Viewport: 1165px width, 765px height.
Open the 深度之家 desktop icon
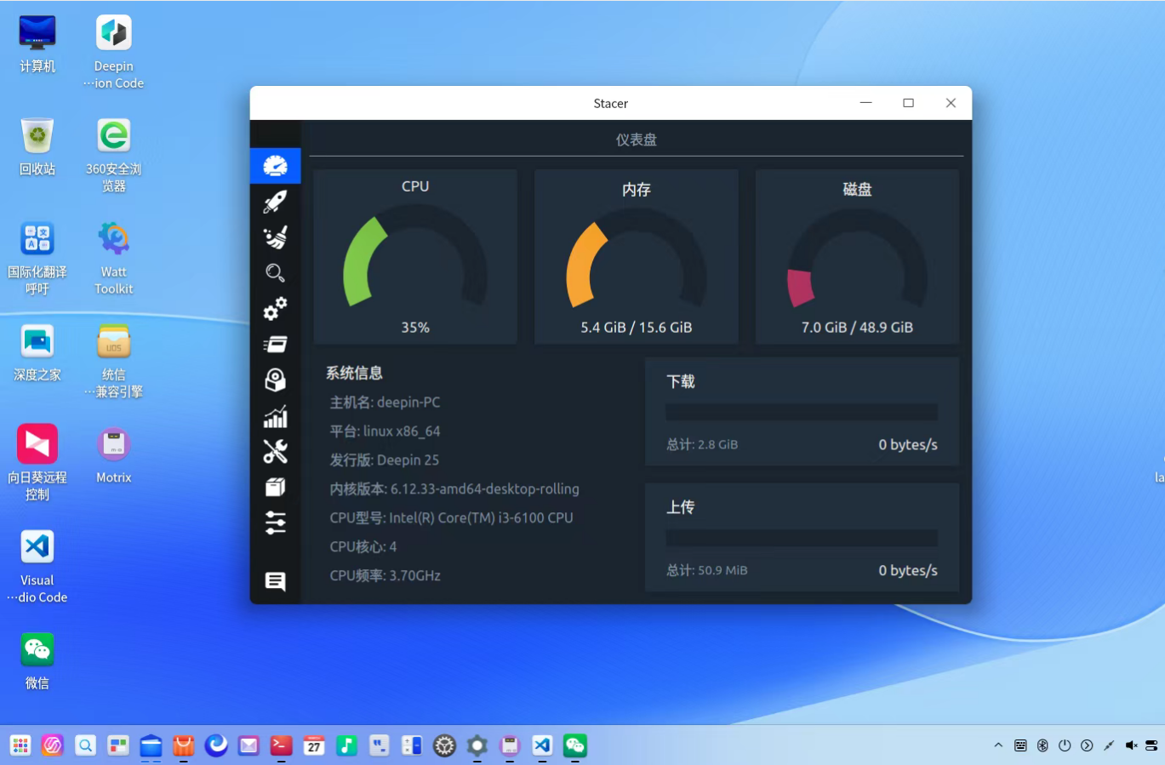37,353
